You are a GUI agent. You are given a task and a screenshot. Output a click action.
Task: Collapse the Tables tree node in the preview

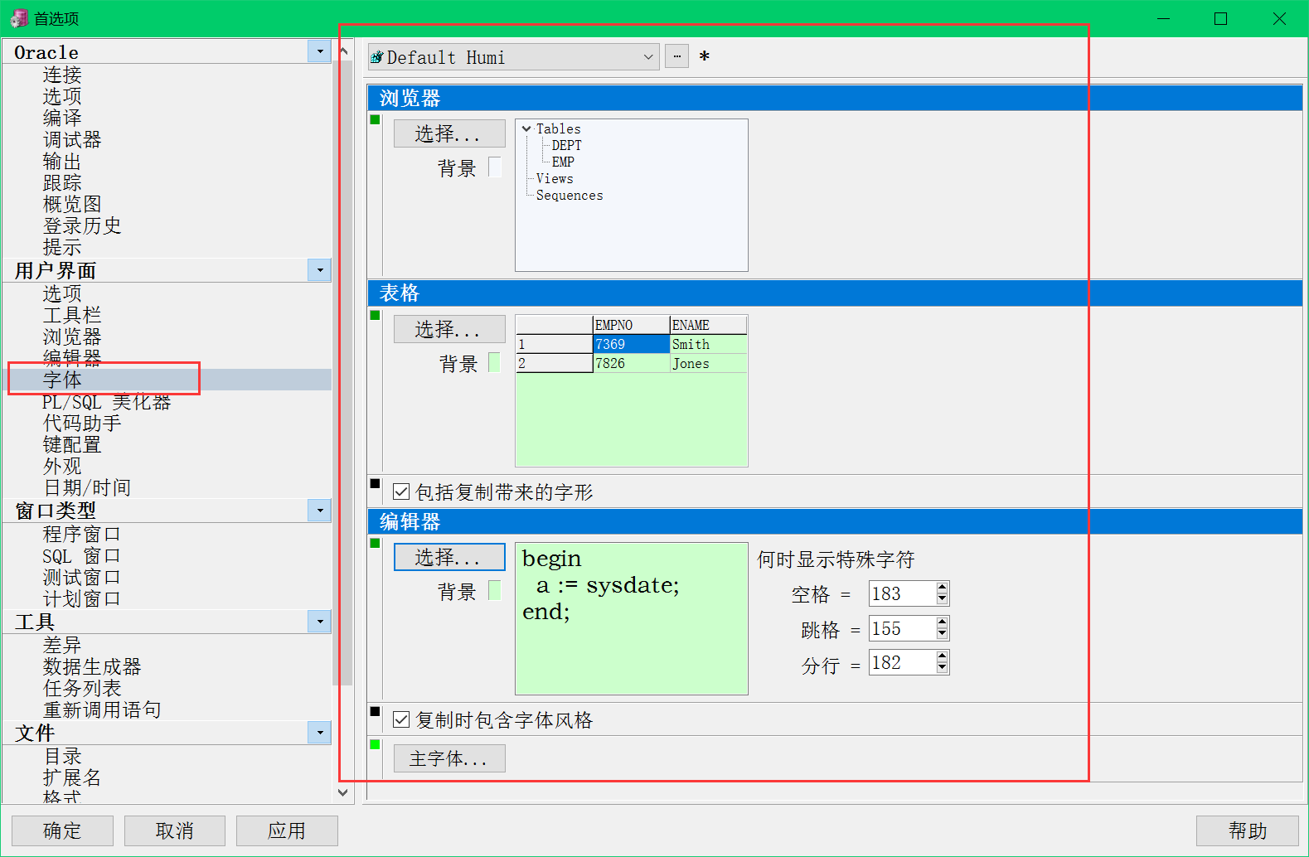point(526,128)
